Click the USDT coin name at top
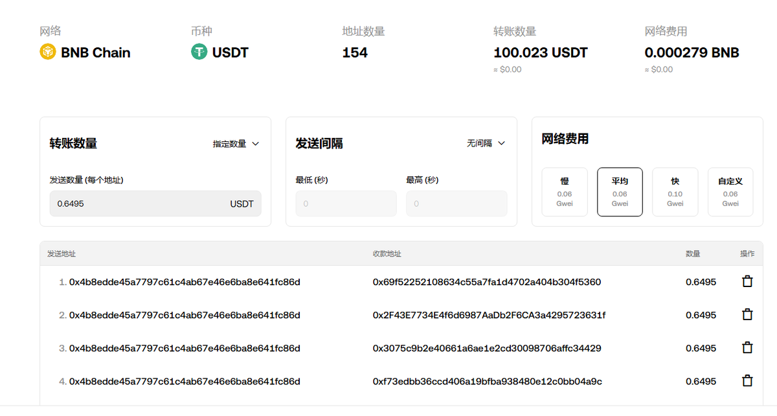The image size is (777, 416). click(x=231, y=52)
